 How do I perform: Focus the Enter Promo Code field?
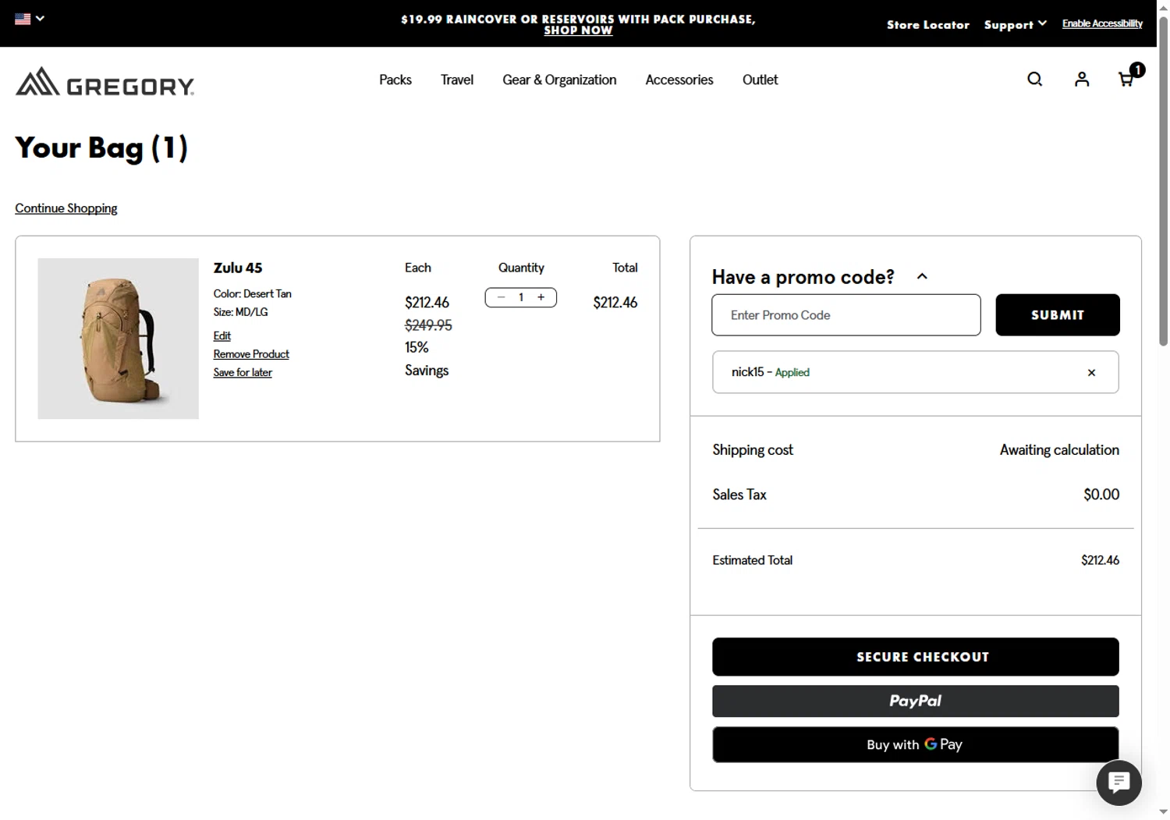(846, 315)
